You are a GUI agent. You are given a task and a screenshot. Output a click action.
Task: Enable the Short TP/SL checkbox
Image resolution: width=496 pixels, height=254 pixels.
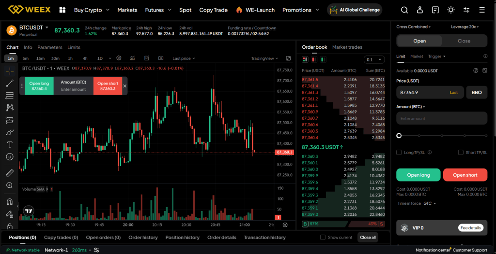(x=461, y=153)
